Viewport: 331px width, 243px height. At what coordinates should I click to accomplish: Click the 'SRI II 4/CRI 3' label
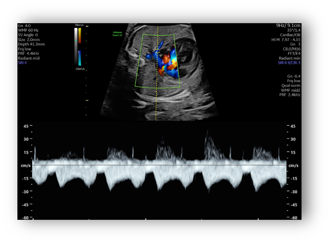[x=289, y=63]
